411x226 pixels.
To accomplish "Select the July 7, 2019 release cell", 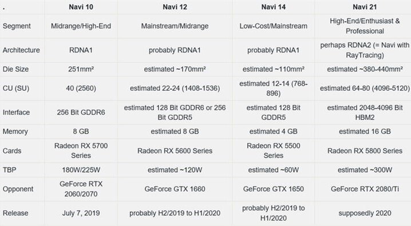I will [x=81, y=213].
